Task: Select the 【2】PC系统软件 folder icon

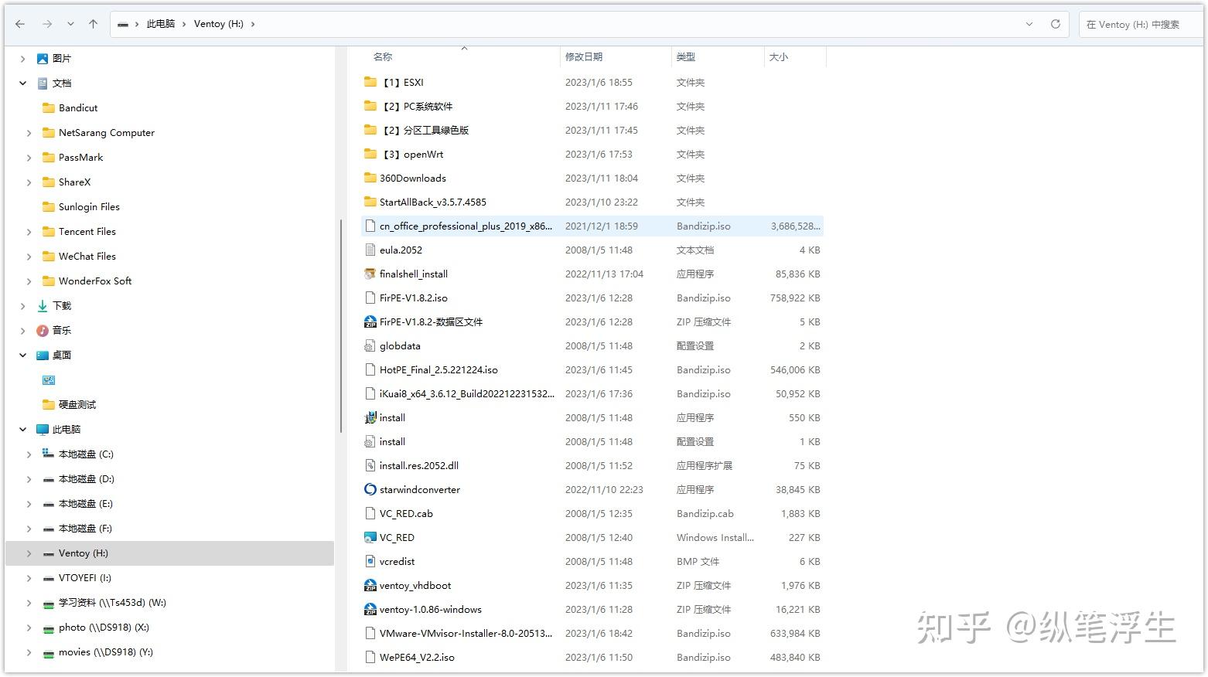Action: (x=370, y=106)
